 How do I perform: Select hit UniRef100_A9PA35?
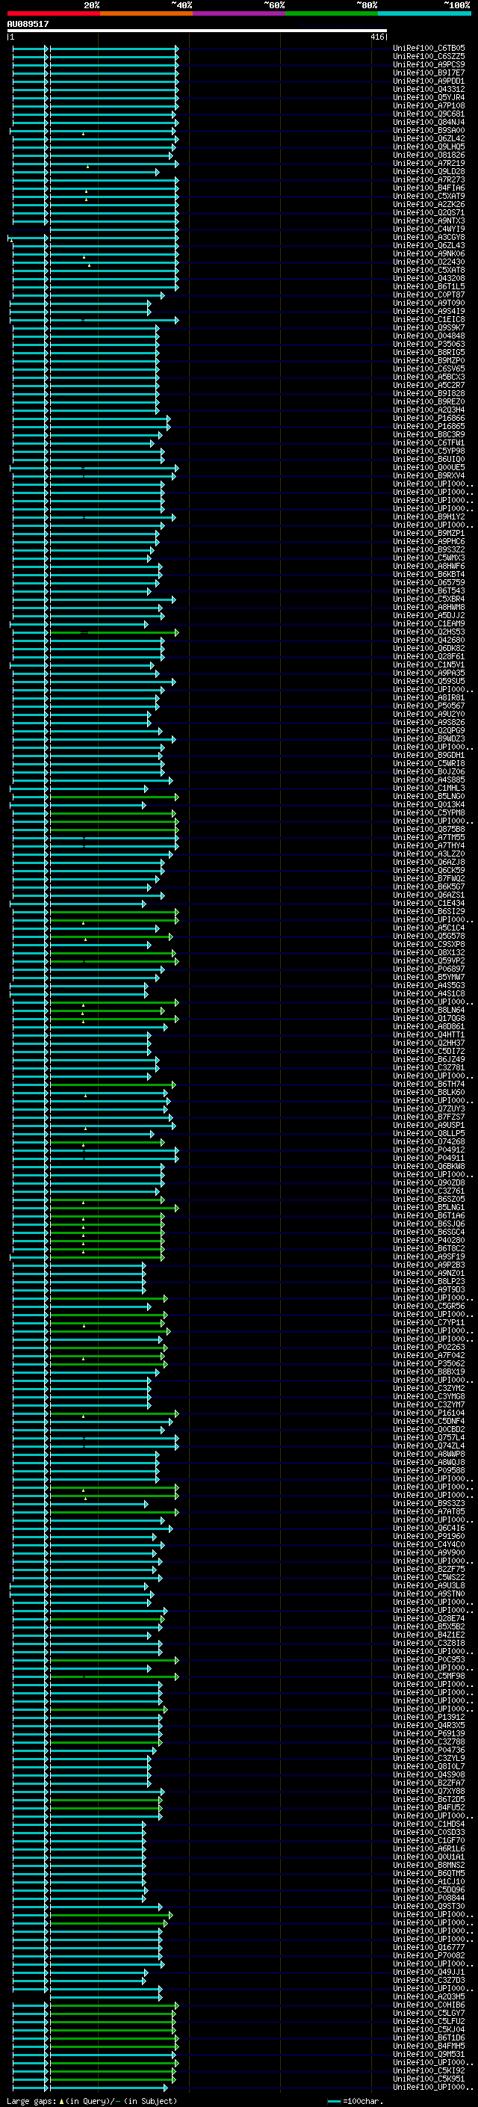click(x=429, y=673)
